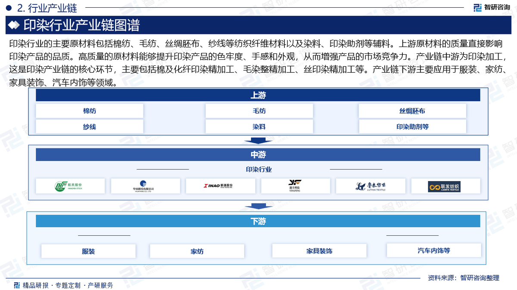Click the 印染行业 label in midstream section
This screenshot has width=517, height=290.
click(x=258, y=170)
